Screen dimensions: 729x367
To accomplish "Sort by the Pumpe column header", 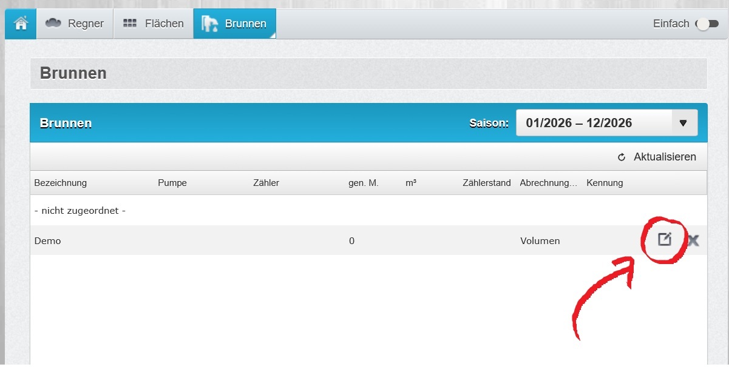I will [172, 183].
